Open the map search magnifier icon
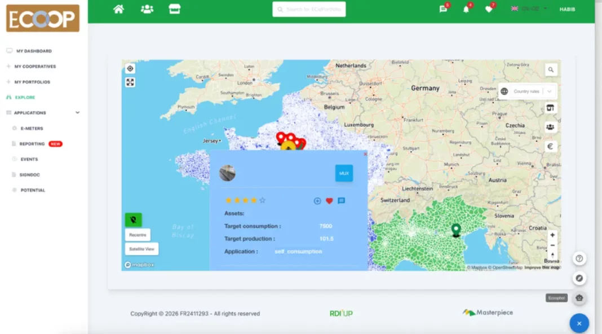602x334 pixels. (x=551, y=69)
